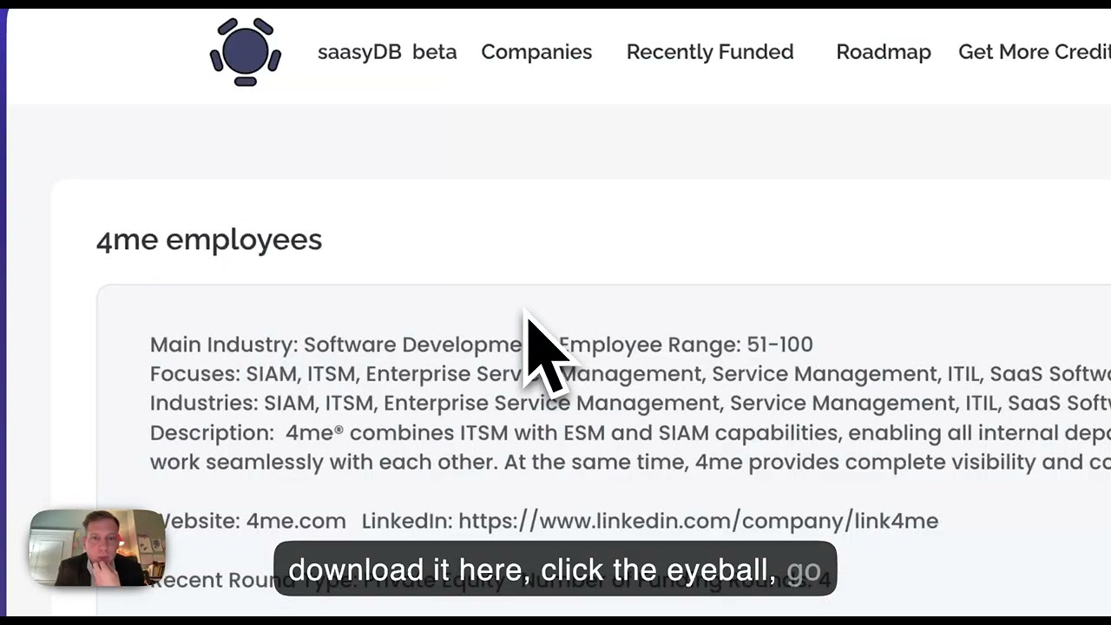Navigate to the Roadmap page
The width and height of the screenshot is (1111, 625).
pos(884,52)
